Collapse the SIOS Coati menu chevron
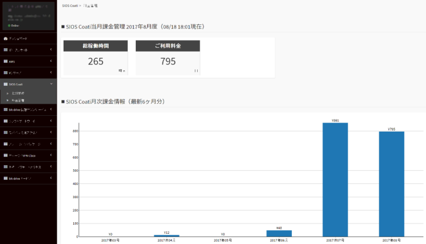The width and height of the screenshot is (426, 244). click(51, 84)
